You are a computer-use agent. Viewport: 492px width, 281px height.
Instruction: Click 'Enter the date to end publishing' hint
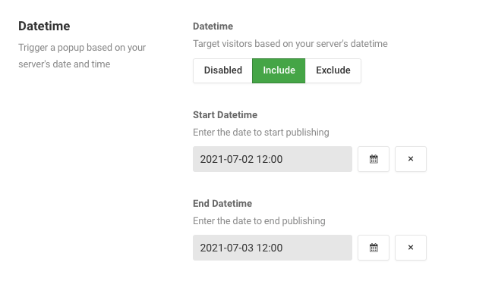point(259,221)
